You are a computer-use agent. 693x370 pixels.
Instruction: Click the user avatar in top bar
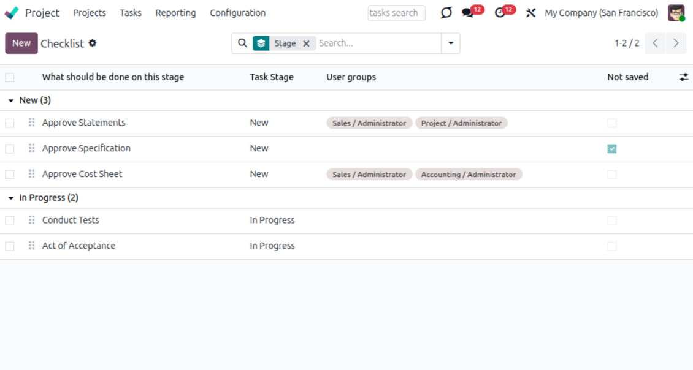[x=676, y=13]
